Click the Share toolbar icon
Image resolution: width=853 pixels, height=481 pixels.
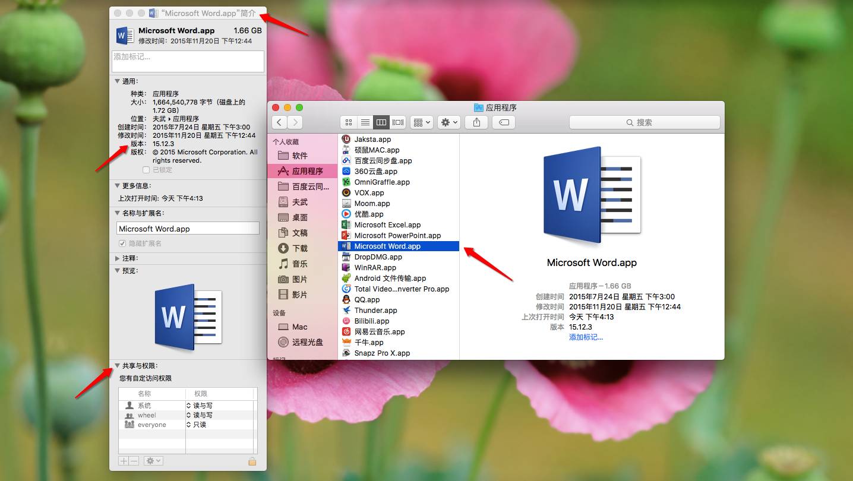(476, 122)
